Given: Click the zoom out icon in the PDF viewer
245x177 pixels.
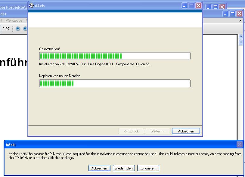Looking at the screenshot, I should (18, 29).
